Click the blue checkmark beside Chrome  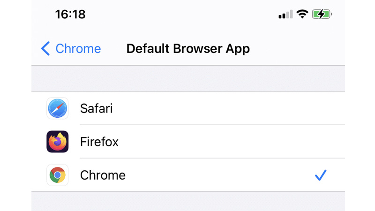pos(321,175)
